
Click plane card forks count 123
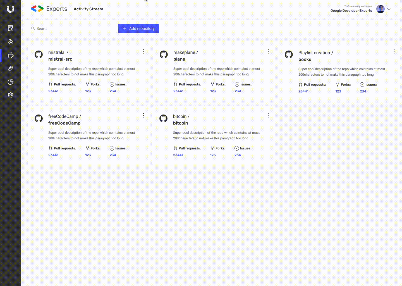coord(213,91)
